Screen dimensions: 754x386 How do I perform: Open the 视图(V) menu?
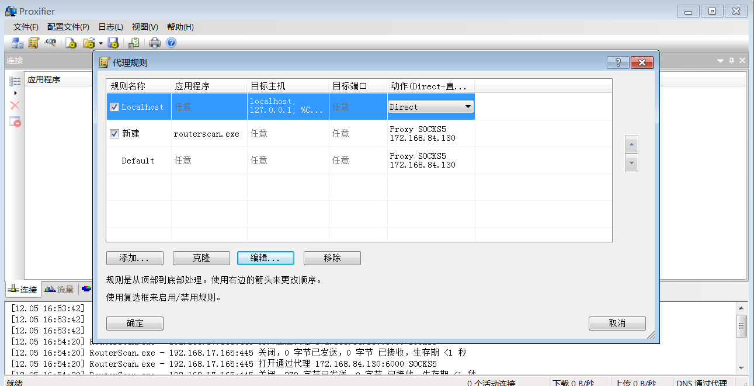click(145, 27)
